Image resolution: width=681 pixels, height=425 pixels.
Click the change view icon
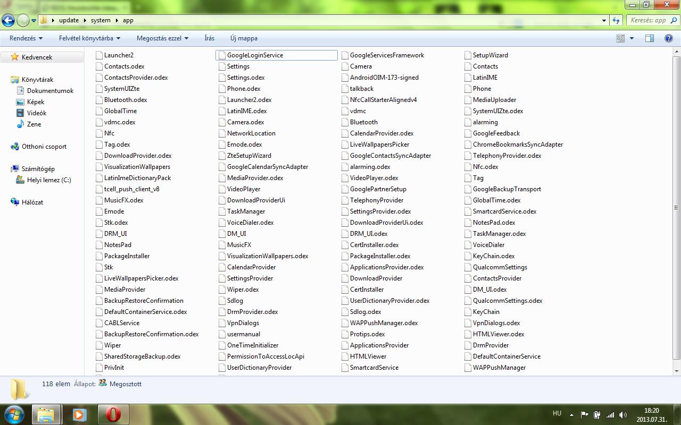(x=620, y=38)
